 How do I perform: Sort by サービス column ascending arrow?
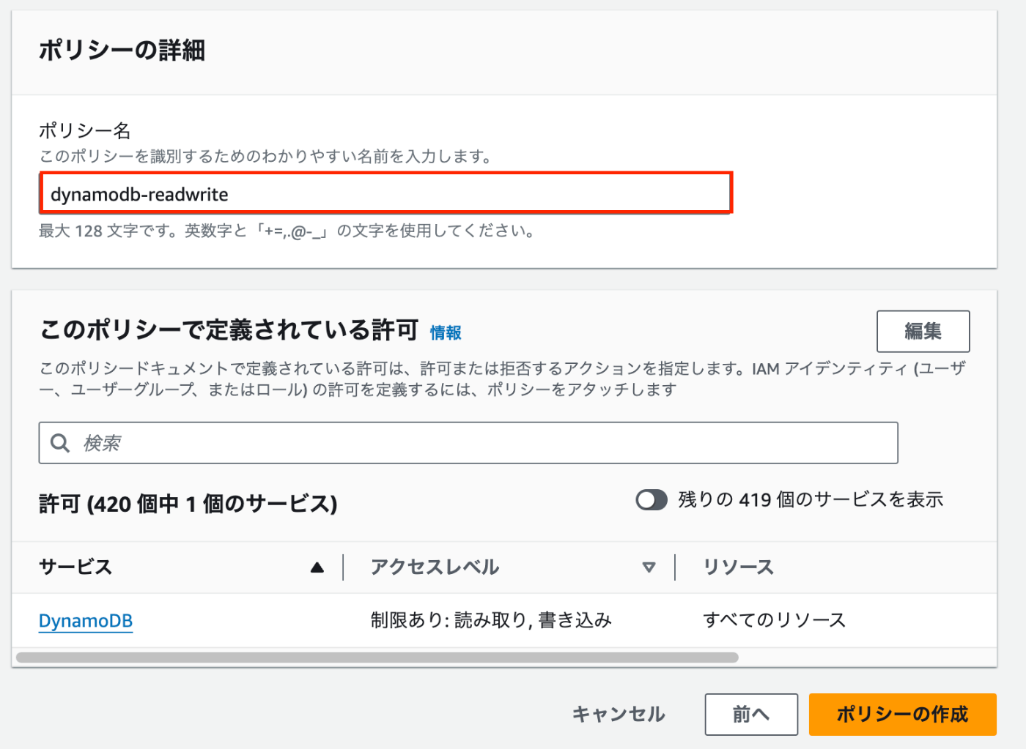317,567
